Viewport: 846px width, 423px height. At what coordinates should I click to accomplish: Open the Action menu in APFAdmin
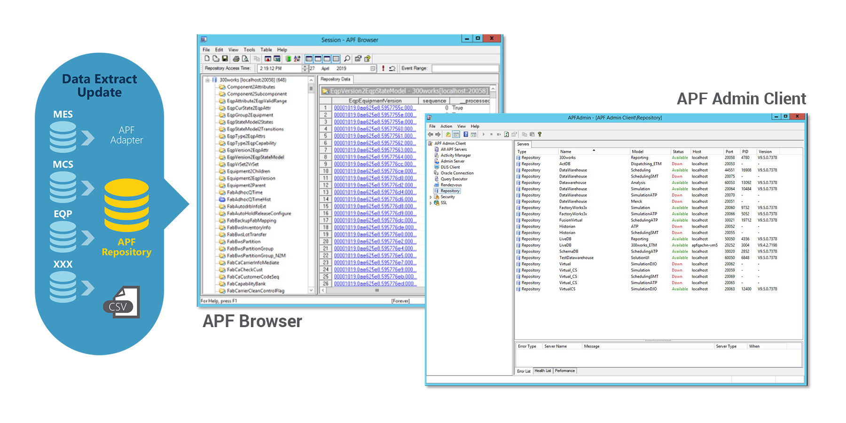[446, 126]
